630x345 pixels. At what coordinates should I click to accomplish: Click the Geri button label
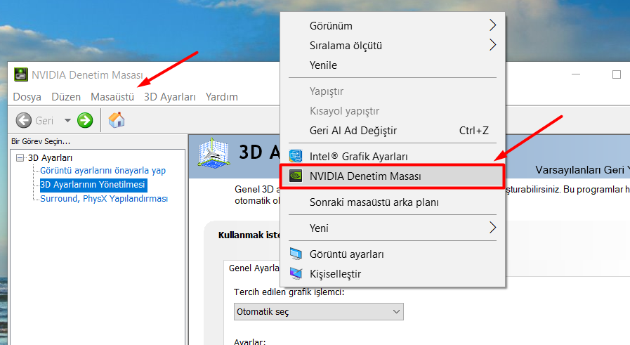click(44, 121)
